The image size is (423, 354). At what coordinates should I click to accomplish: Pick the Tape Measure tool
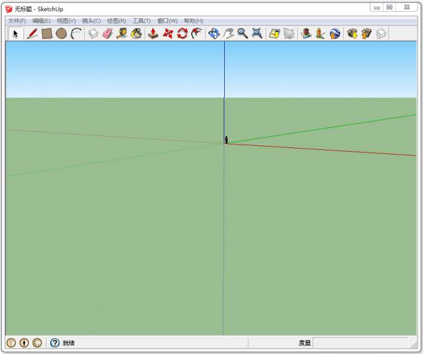pyautogui.click(x=122, y=34)
